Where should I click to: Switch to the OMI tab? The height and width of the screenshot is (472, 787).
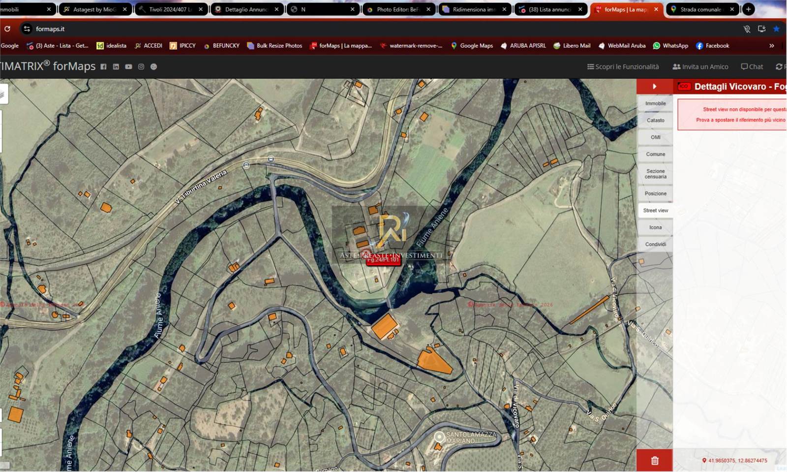655,137
